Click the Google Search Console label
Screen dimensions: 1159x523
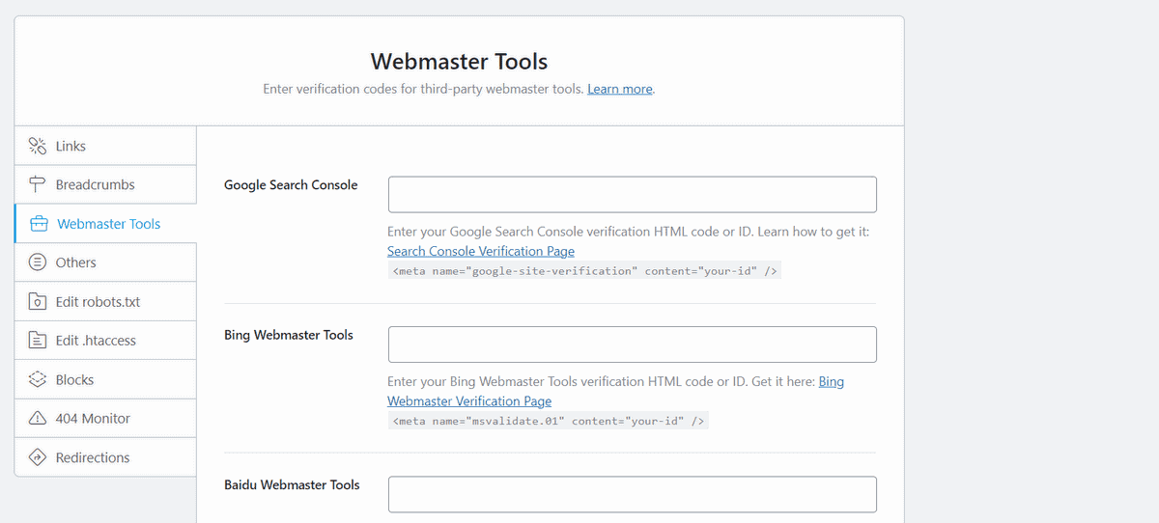click(291, 184)
